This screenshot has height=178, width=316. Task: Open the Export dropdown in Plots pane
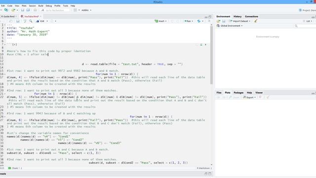click(249, 97)
